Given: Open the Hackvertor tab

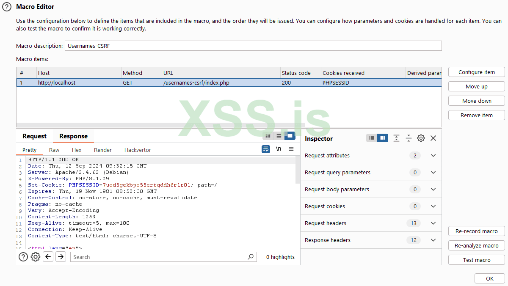Looking at the screenshot, I should tap(138, 150).
